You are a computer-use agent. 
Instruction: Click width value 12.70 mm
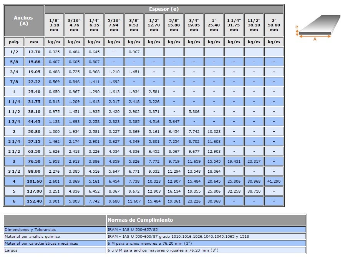tap(34, 52)
